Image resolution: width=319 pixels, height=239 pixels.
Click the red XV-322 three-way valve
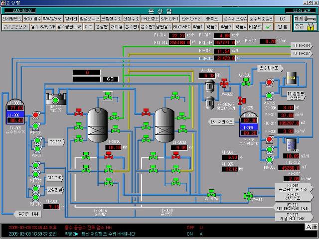click(x=224, y=83)
